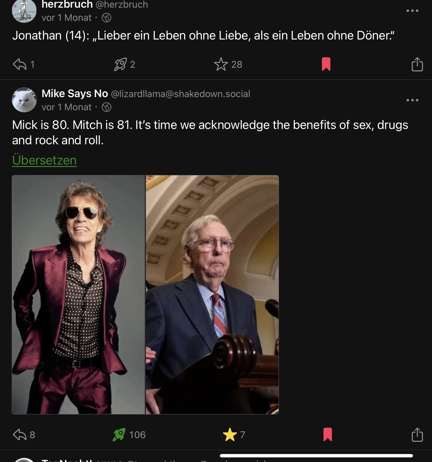Remove bookmark from herzbruch post

tap(326, 64)
